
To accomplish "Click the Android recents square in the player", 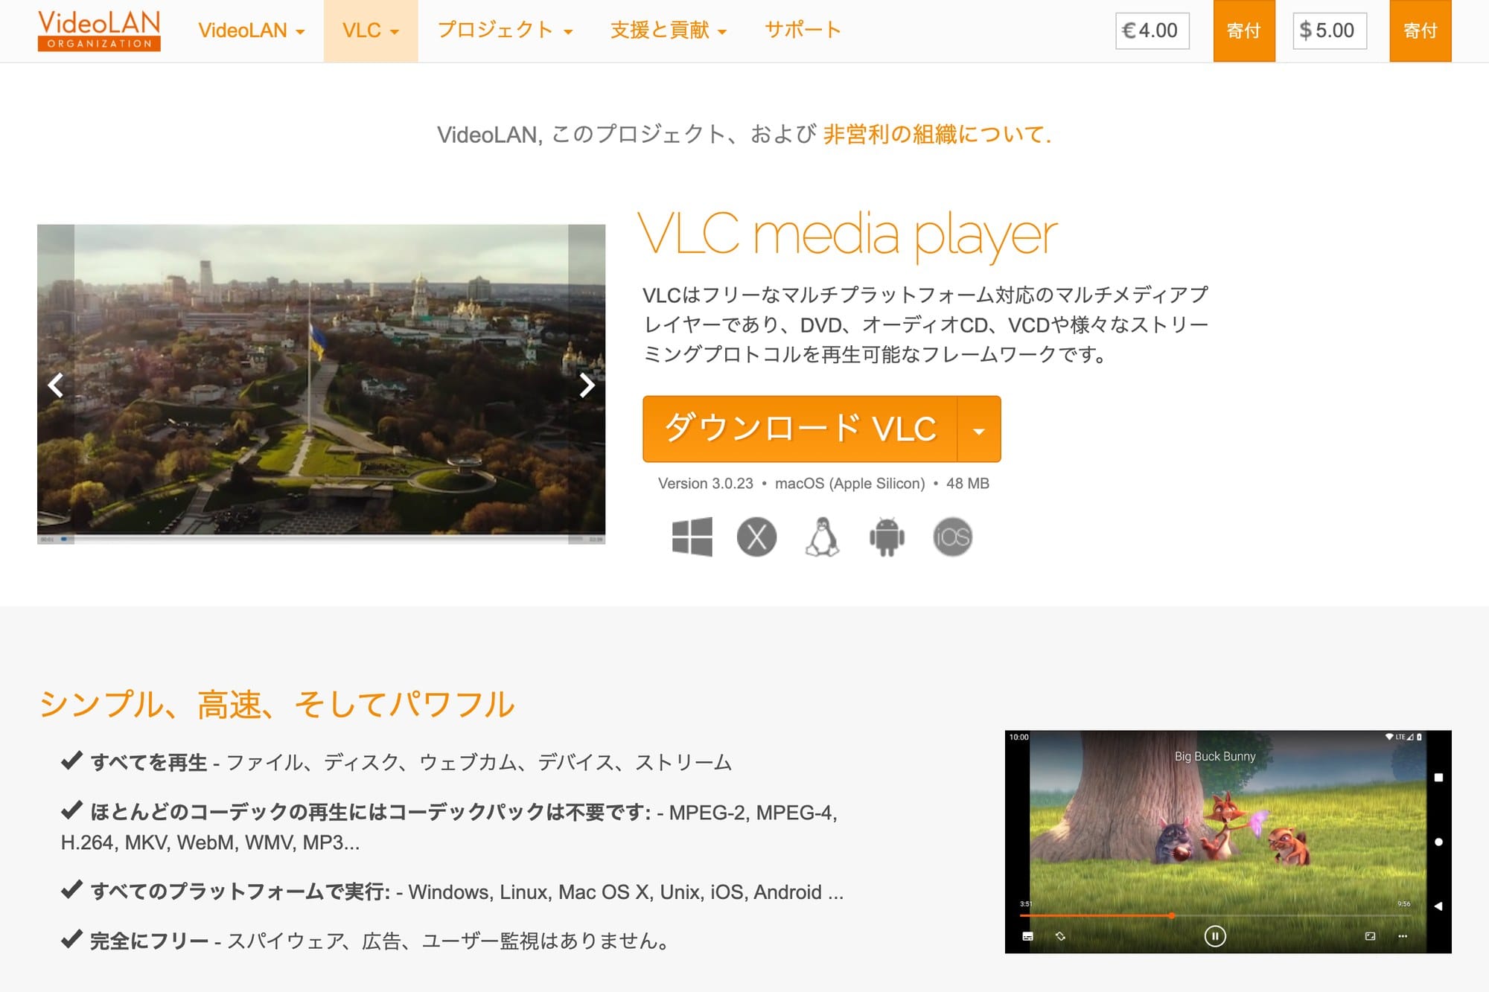I will [x=1438, y=778].
